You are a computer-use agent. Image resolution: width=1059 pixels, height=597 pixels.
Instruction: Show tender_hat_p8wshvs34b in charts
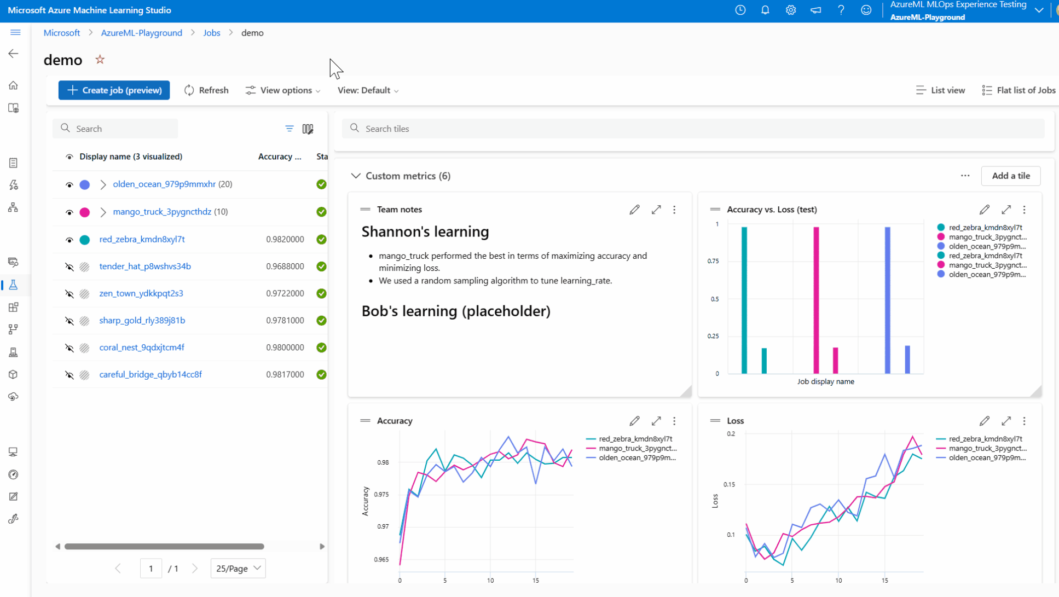click(70, 266)
